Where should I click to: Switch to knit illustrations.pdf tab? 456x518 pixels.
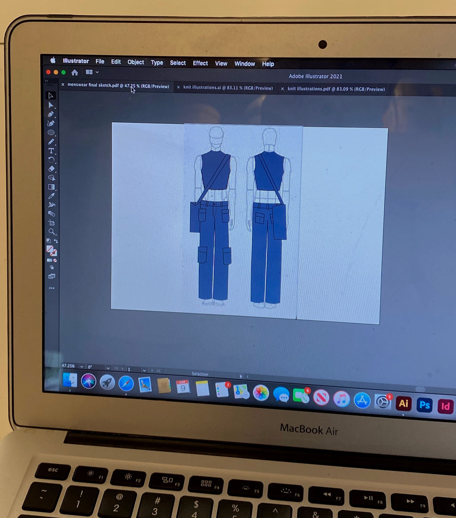point(336,89)
